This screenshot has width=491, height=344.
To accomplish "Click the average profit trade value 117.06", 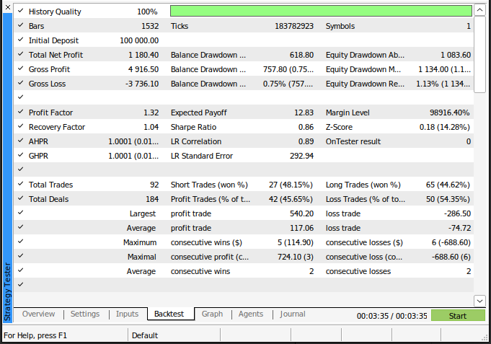I will pos(301,228).
